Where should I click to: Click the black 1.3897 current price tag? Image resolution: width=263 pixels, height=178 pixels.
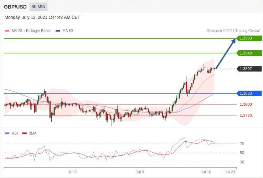tap(249, 69)
